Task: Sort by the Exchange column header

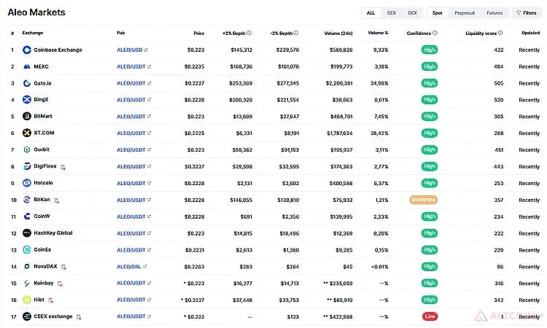Action: (x=32, y=33)
